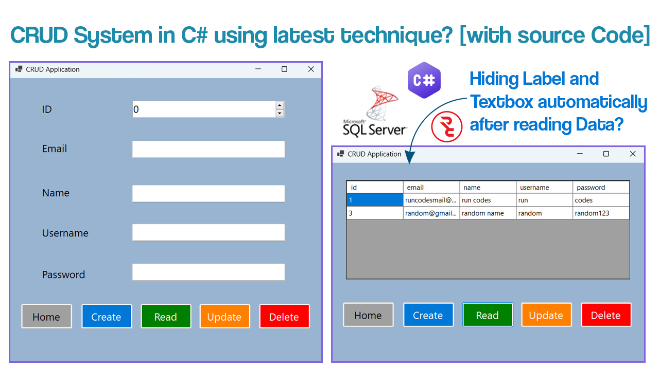Focus the Password input box
Screen dimensions: 659x370
coord(208,272)
